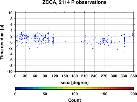Click the x-axis tick label 180
The image size is (137, 102).
[75, 76]
